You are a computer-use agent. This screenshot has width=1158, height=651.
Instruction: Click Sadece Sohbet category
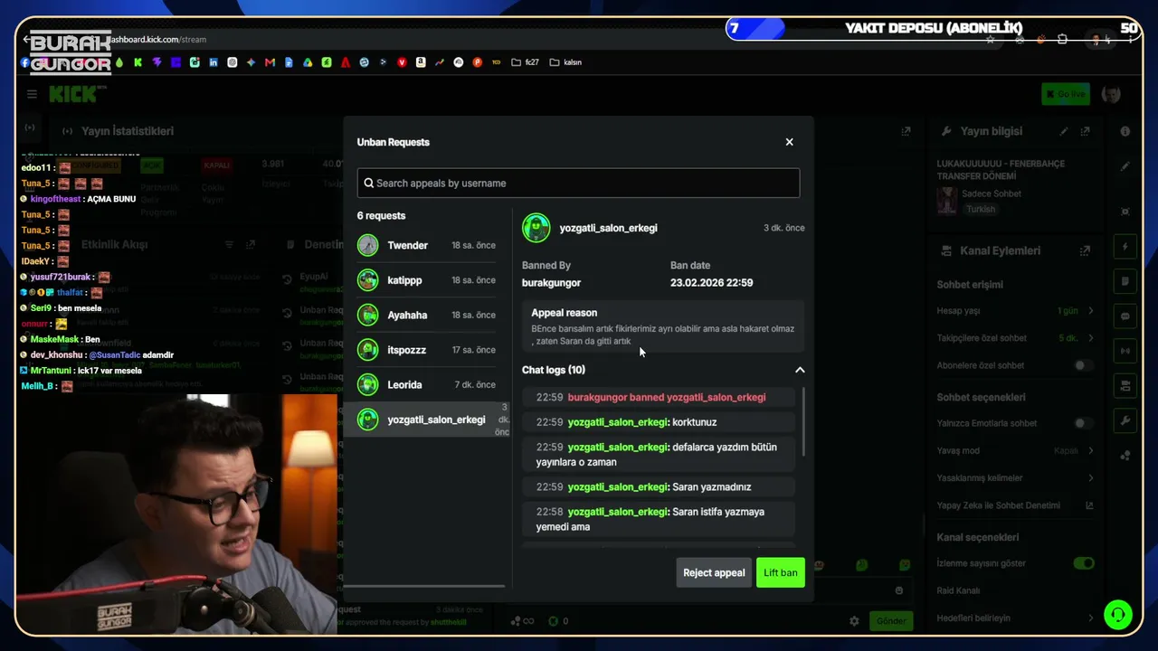coord(993,193)
